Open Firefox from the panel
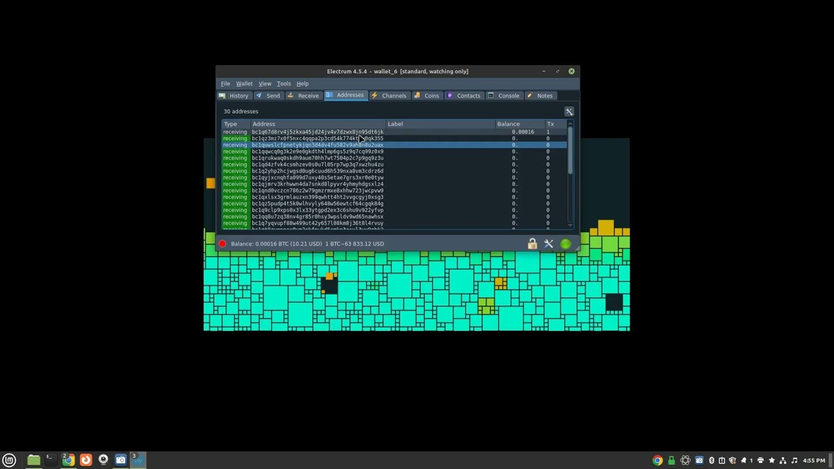This screenshot has height=469, width=834. pyautogui.click(x=86, y=460)
